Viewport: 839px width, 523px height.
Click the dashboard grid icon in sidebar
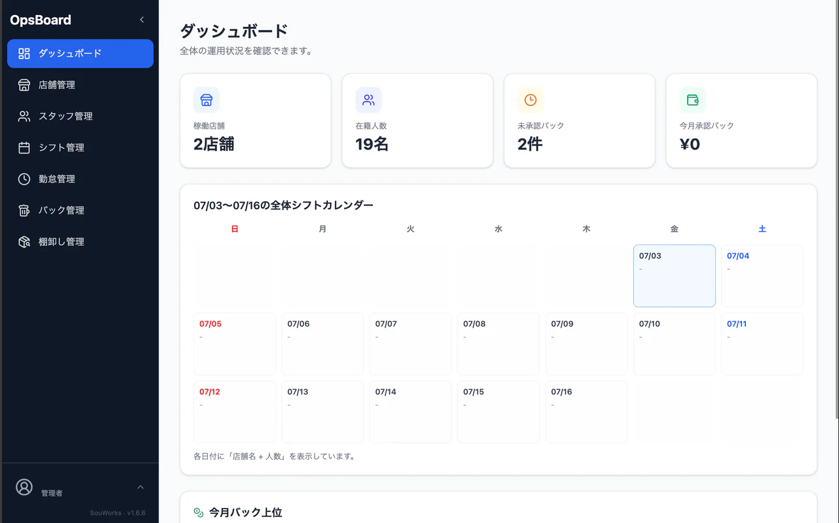pos(24,54)
